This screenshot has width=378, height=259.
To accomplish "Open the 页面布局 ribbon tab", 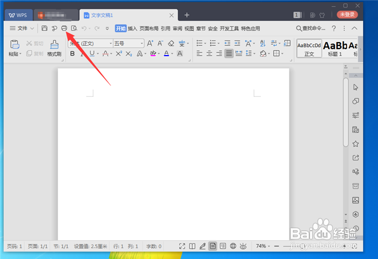I will pyautogui.click(x=149, y=29).
